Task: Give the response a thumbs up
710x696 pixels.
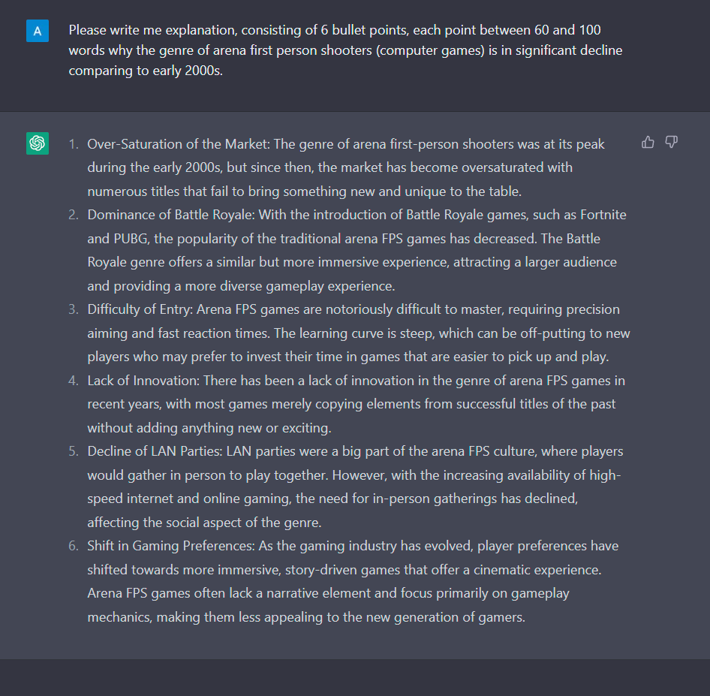Action: click(x=648, y=143)
